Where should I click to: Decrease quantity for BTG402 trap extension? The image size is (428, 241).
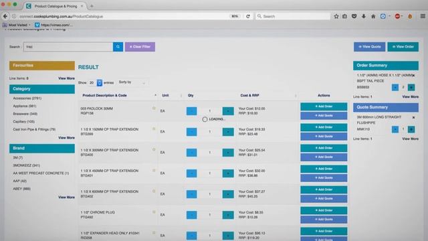point(192,194)
